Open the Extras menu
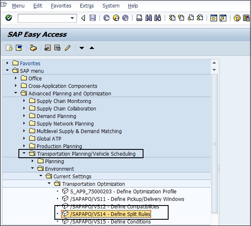The image size is (251, 226). 87,6
